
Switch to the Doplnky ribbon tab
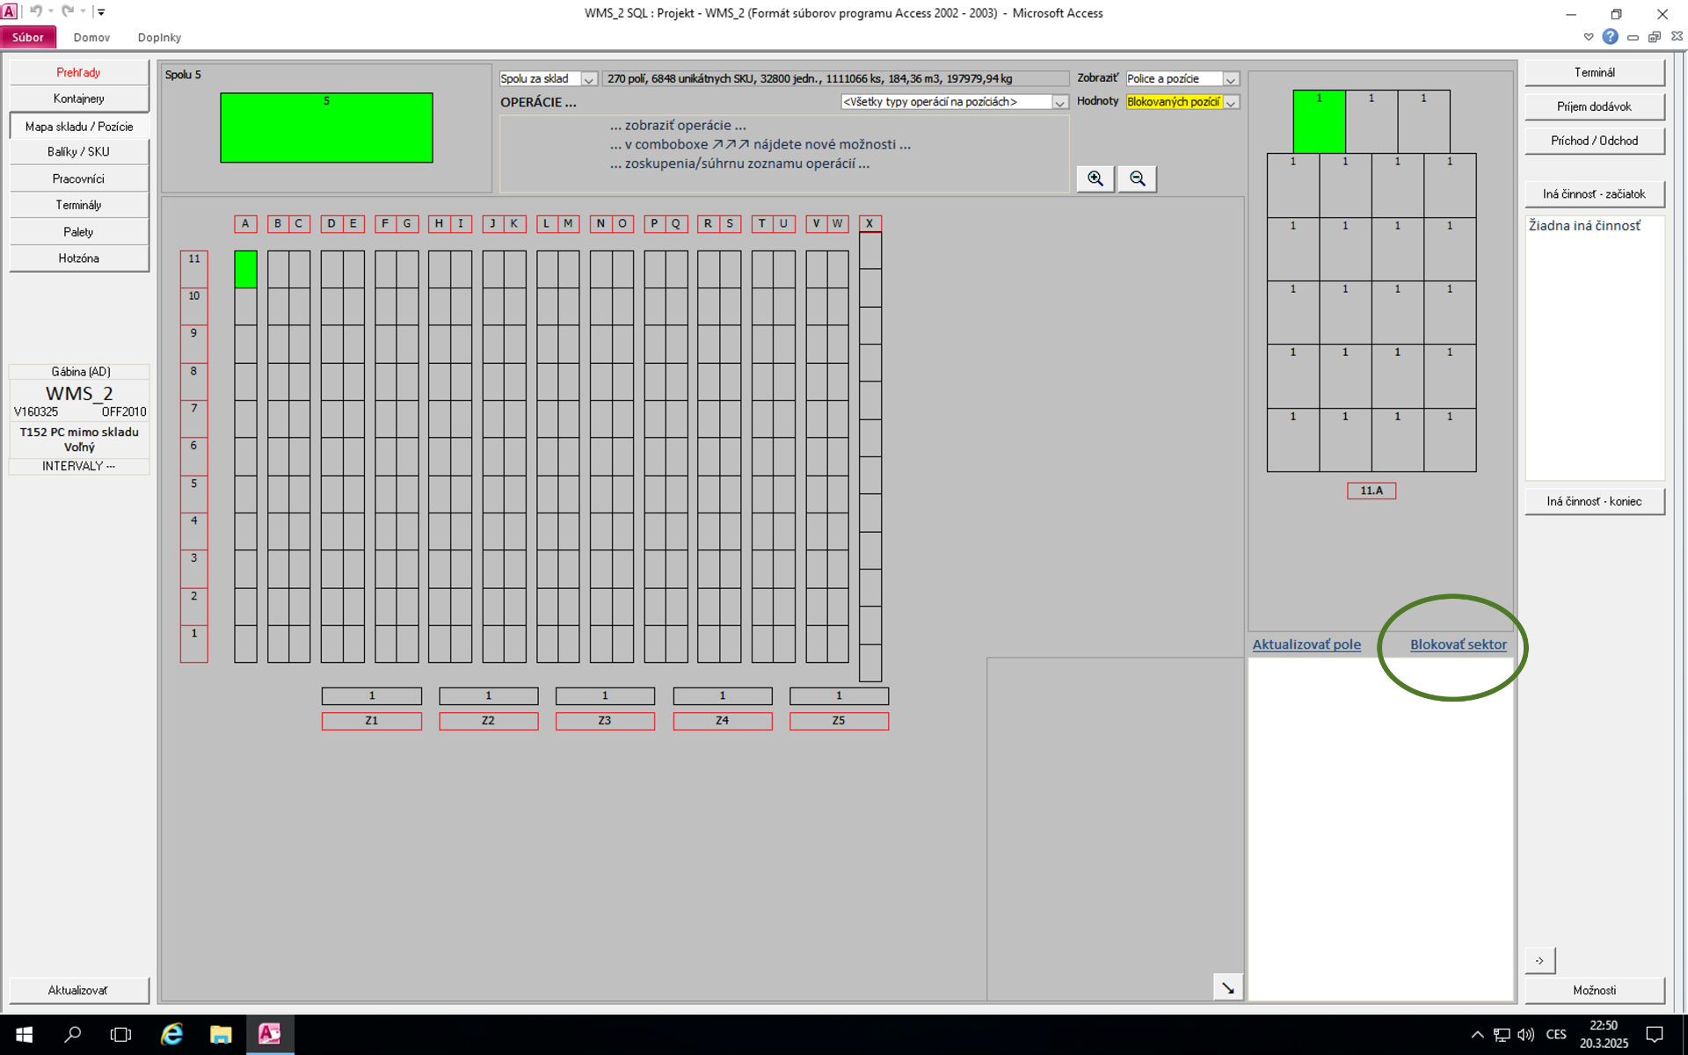(x=159, y=37)
